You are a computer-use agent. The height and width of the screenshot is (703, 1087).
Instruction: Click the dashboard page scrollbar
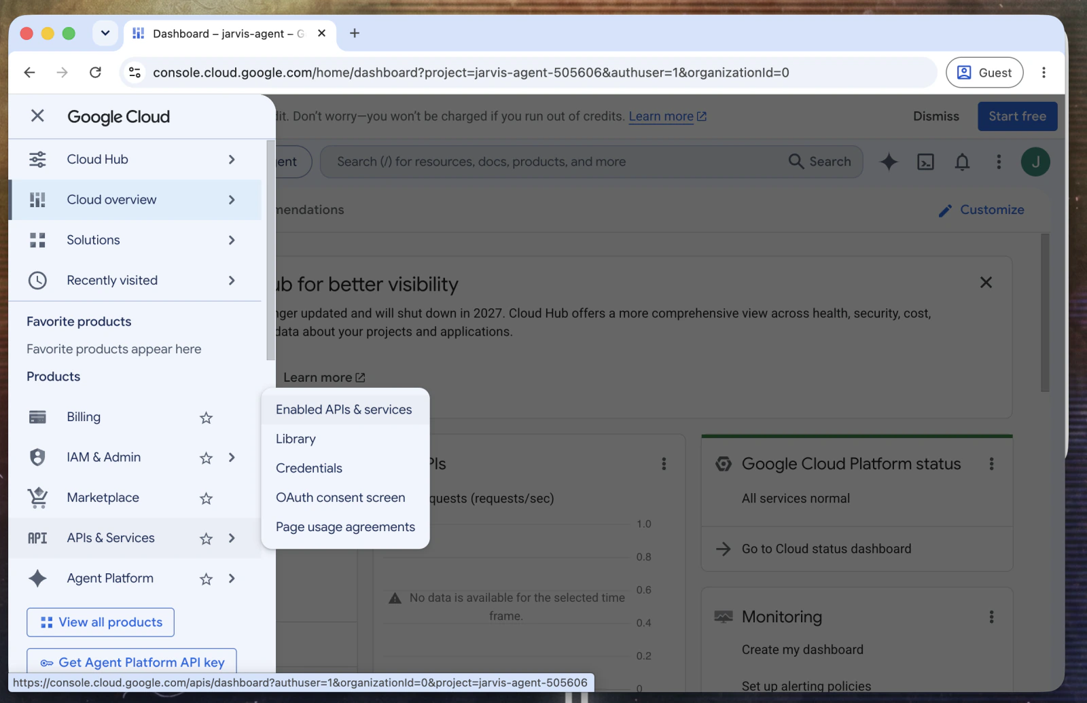pos(1045,312)
